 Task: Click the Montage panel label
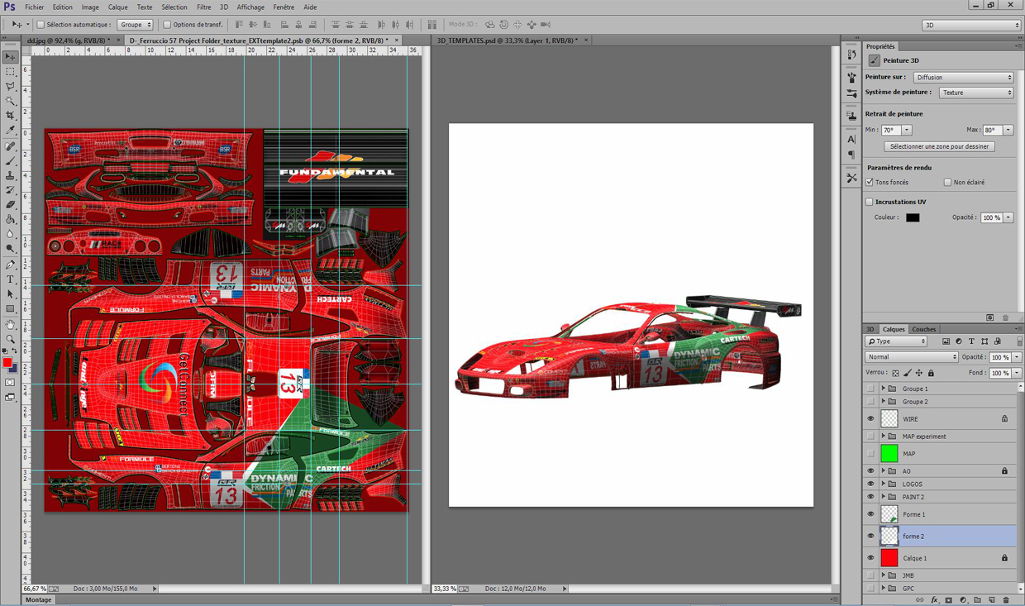point(38,600)
